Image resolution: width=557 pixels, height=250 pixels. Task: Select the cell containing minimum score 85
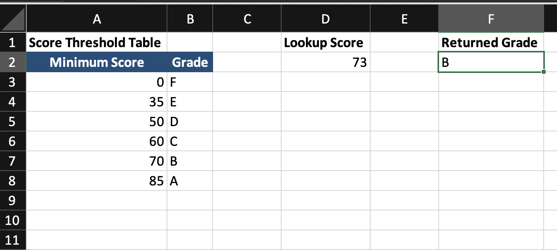[x=97, y=181]
